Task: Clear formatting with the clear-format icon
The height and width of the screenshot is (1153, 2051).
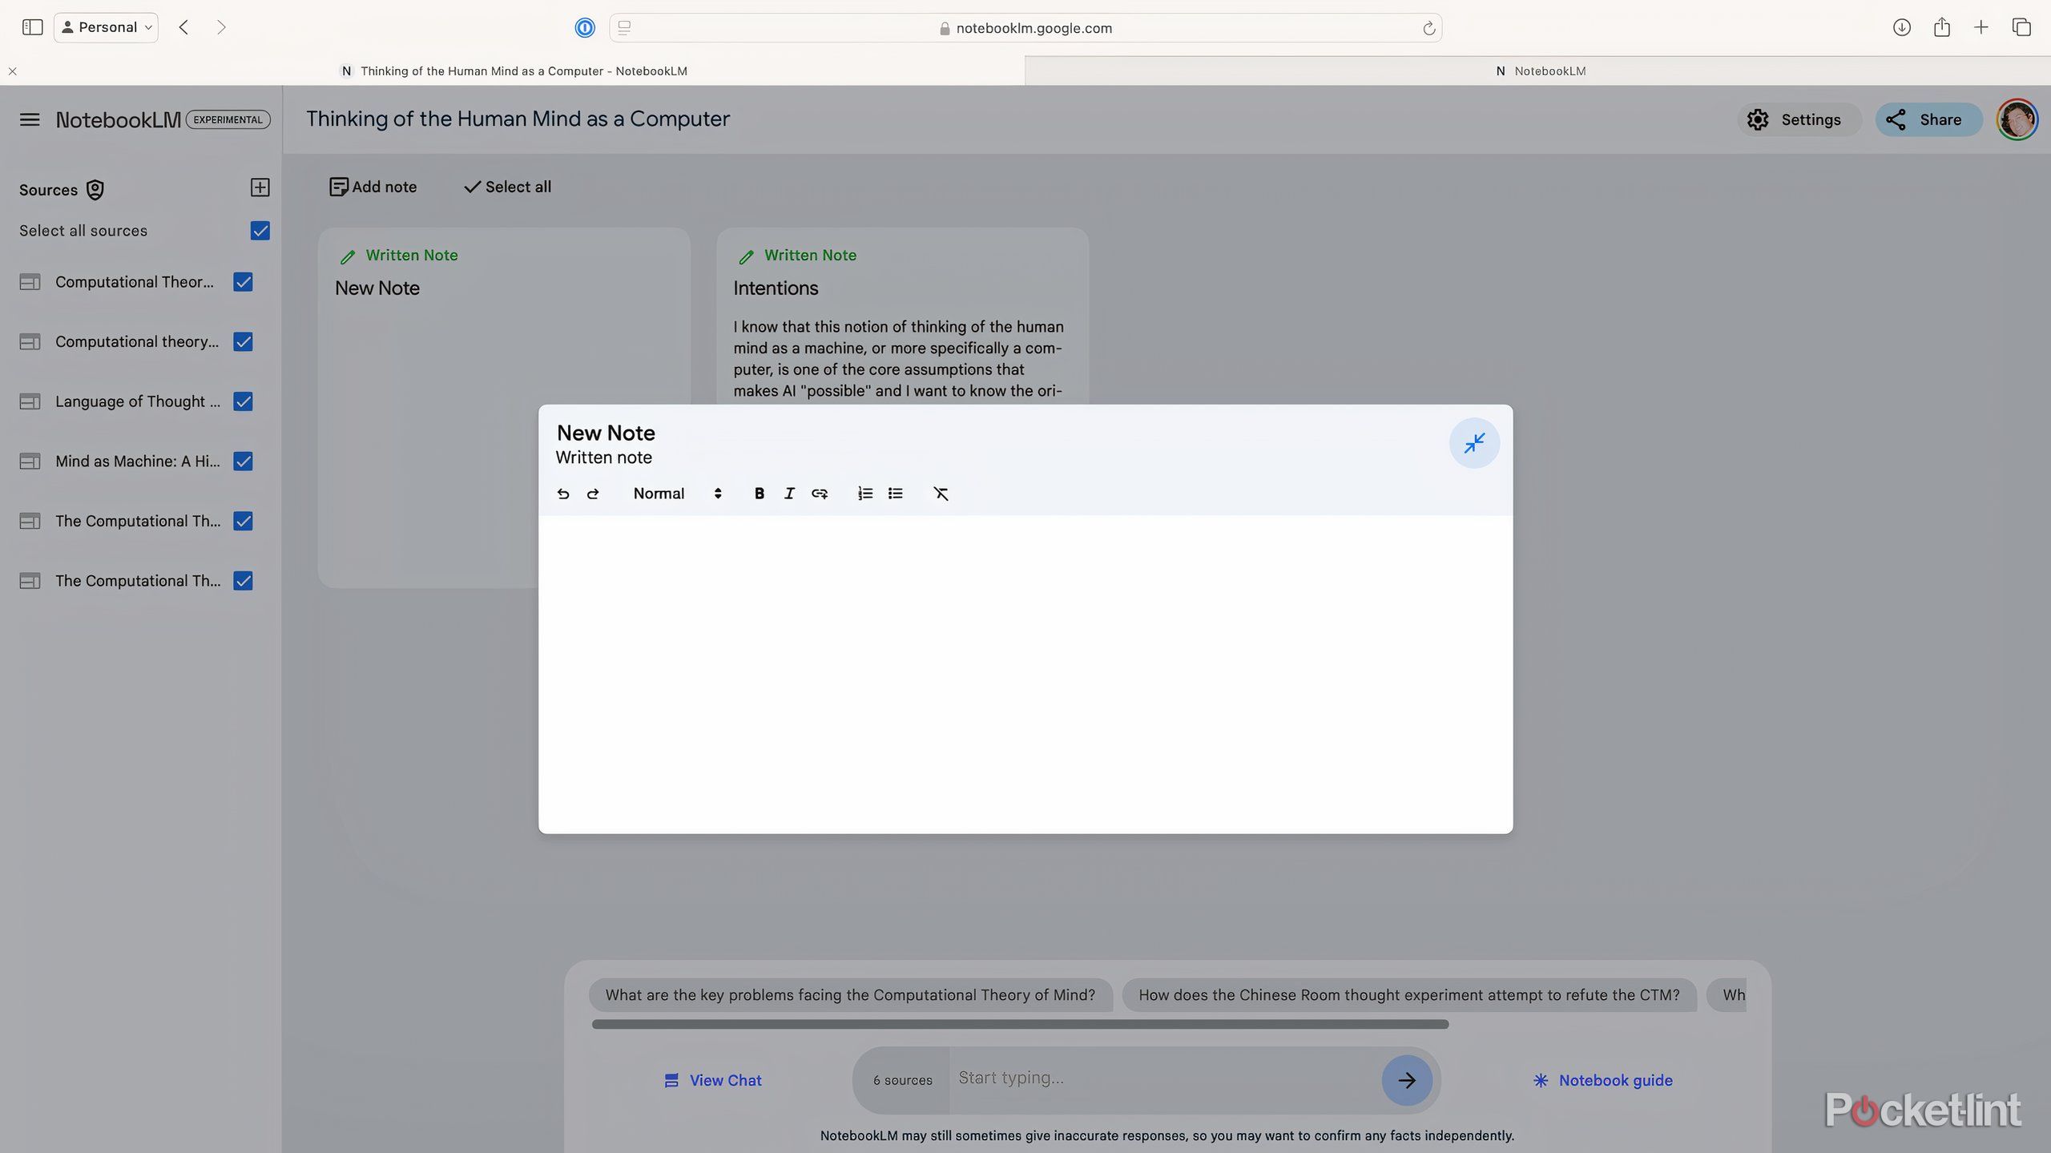Action: pos(941,494)
